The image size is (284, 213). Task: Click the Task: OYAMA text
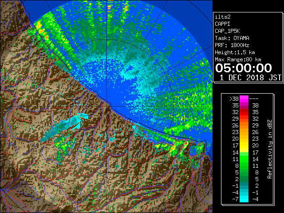click(x=232, y=38)
